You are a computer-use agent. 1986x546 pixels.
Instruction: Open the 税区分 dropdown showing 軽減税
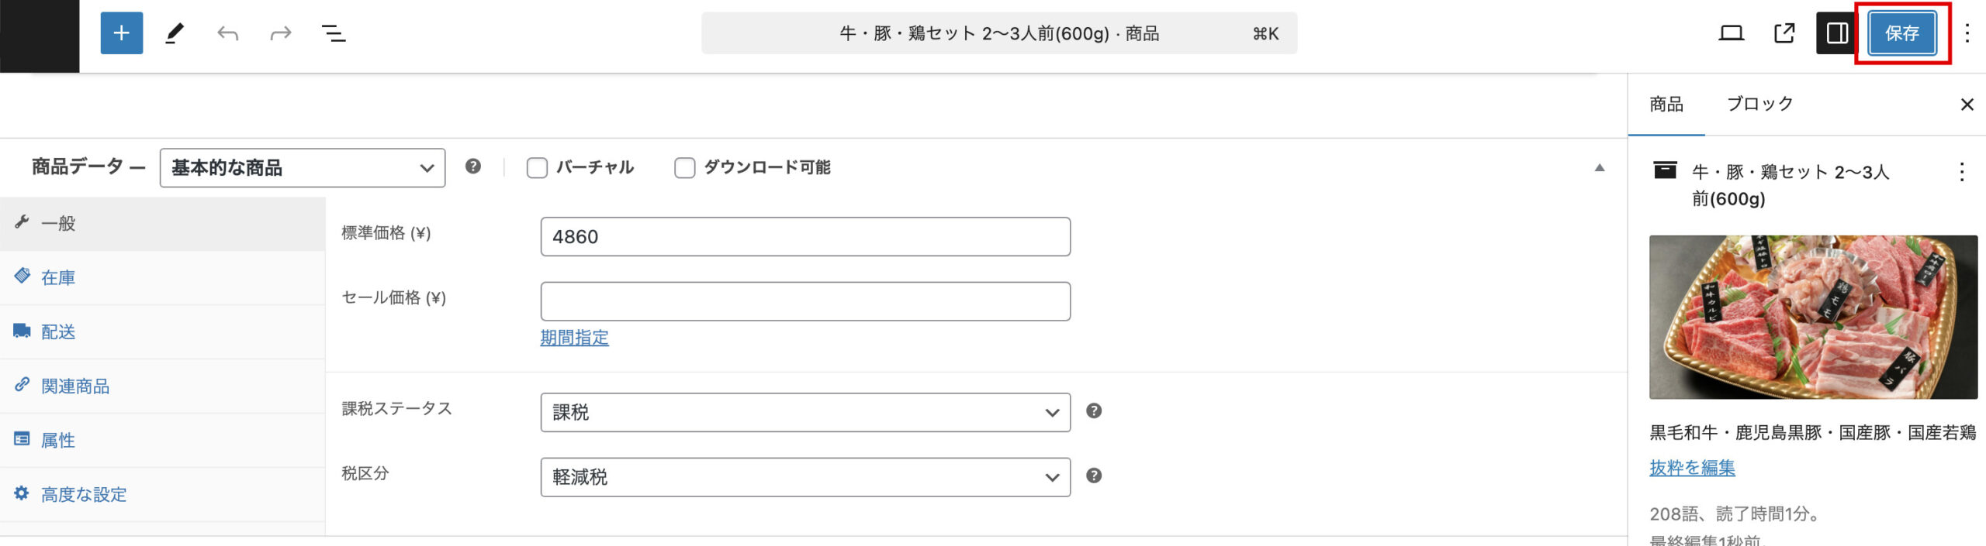[804, 477]
